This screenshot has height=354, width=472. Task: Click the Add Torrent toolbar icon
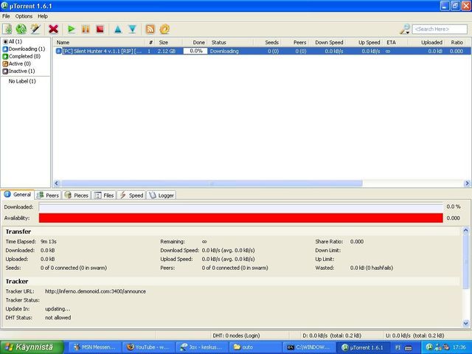(x=7, y=29)
